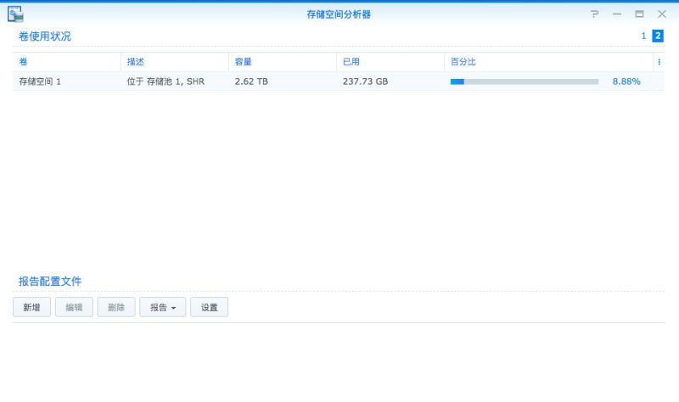The height and width of the screenshot is (402, 679).
Task: Minimize the 存储空间分析器 window
Action: pos(617,14)
